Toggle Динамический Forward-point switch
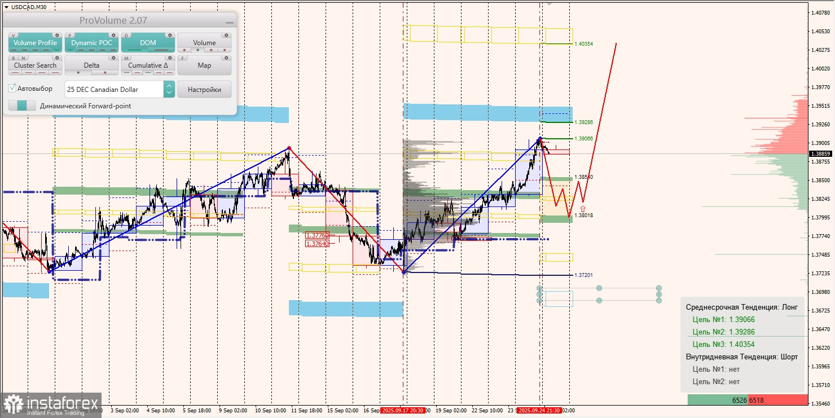Image resolution: width=835 pixels, height=418 pixels. [x=22, y=105]
